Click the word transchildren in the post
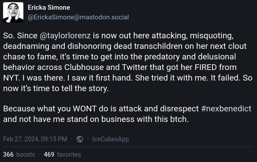The image size is (257, 162). click(x=158, y=46)
